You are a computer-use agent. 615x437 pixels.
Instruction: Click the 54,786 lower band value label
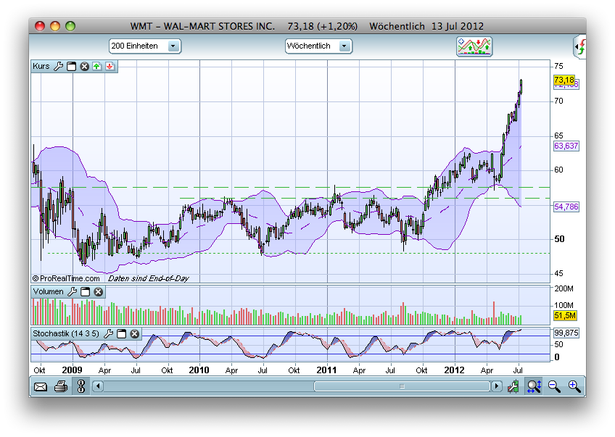click(x=566, y=207)
